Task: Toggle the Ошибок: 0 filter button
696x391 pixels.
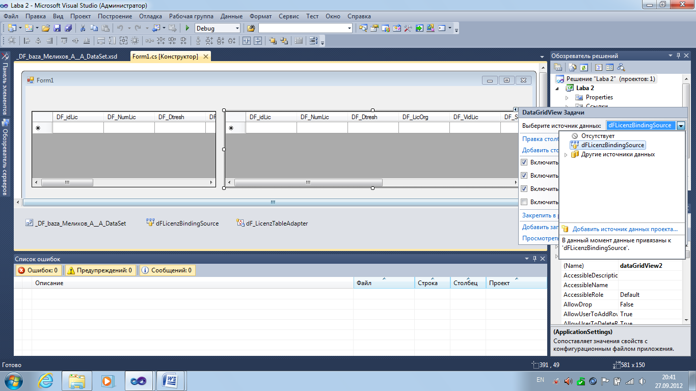Action: [39, 270]
